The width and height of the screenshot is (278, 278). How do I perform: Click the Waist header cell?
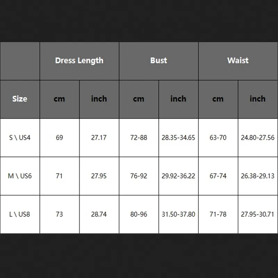(x=238, y=61)
